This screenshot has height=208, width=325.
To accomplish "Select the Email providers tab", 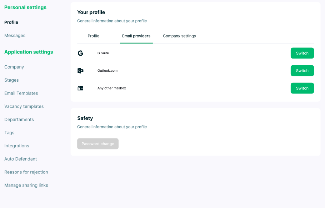I will [x=136, y=36].
